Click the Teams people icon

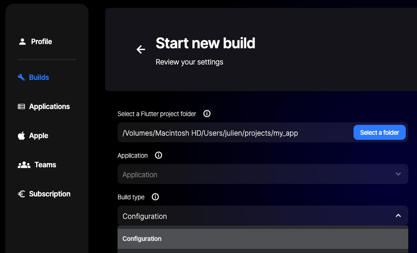click(x=24, y=165)
